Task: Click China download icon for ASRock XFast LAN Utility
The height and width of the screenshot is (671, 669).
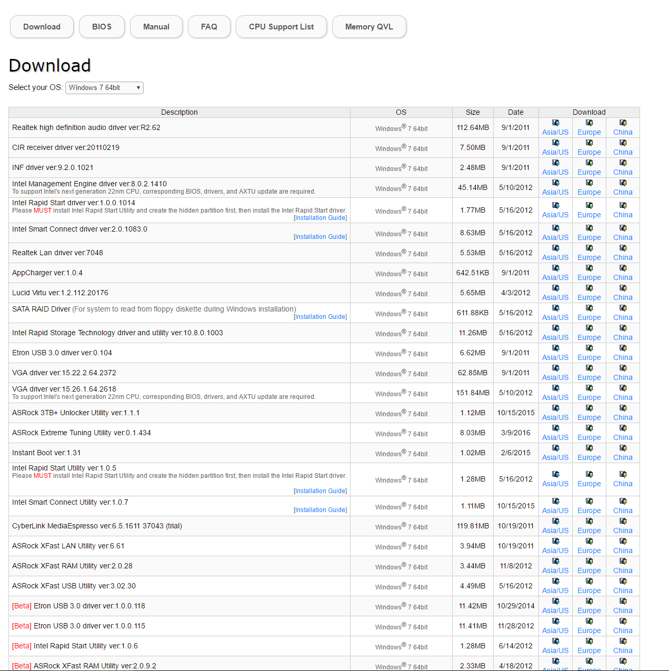Action: pos(623,541)
